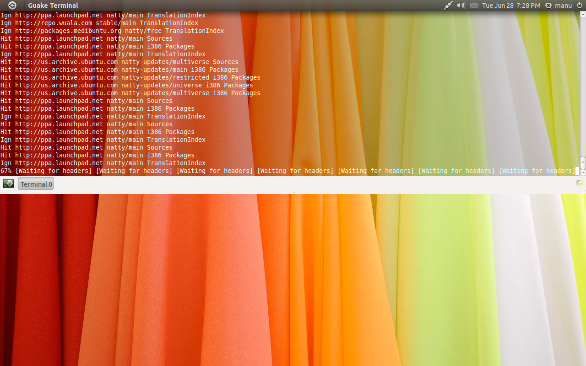This screenshot has height=366, width=586.
Task: Select the Terminal 0 tab
Action: pyautogui.click(x=35, y=183)
